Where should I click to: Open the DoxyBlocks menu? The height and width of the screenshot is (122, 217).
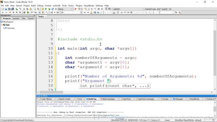tap(89, 5)
